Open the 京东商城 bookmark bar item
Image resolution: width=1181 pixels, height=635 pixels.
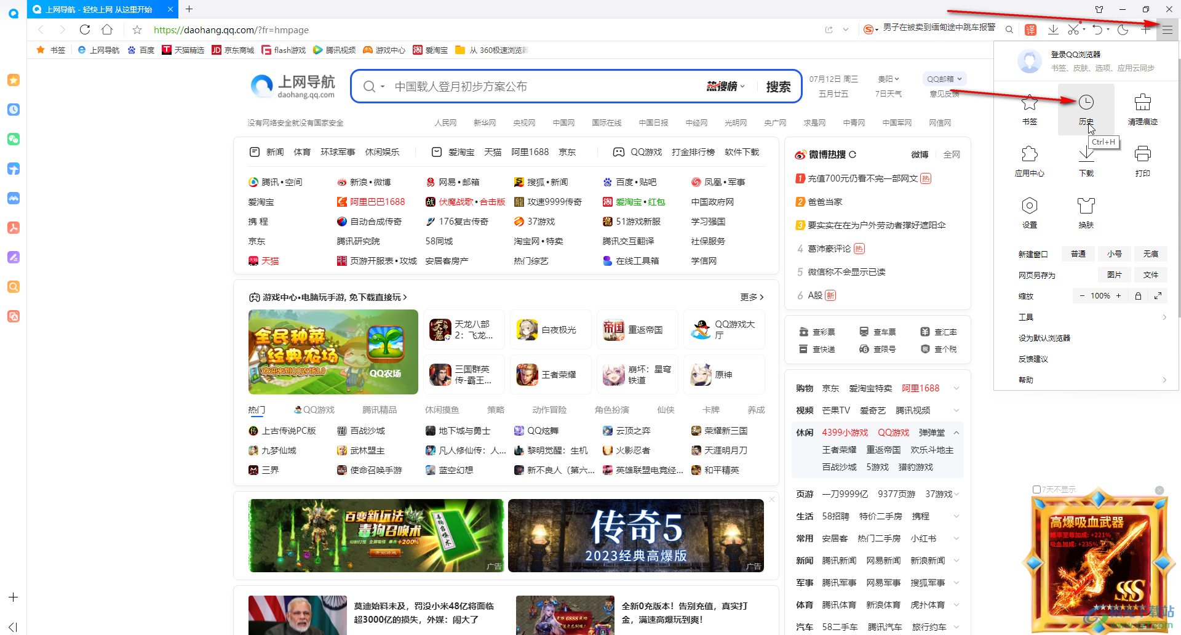coord(233,50)
